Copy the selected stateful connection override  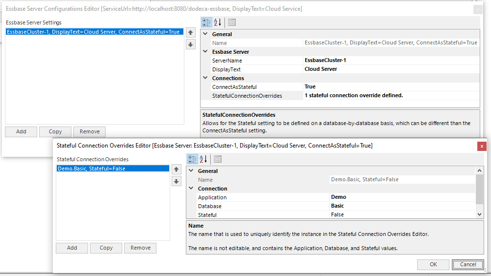[106, 248]
